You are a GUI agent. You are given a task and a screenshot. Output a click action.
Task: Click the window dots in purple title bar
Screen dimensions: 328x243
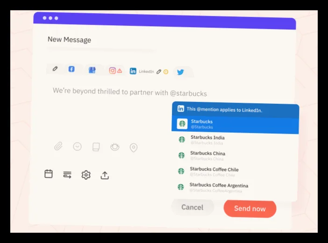click(50, 18)
